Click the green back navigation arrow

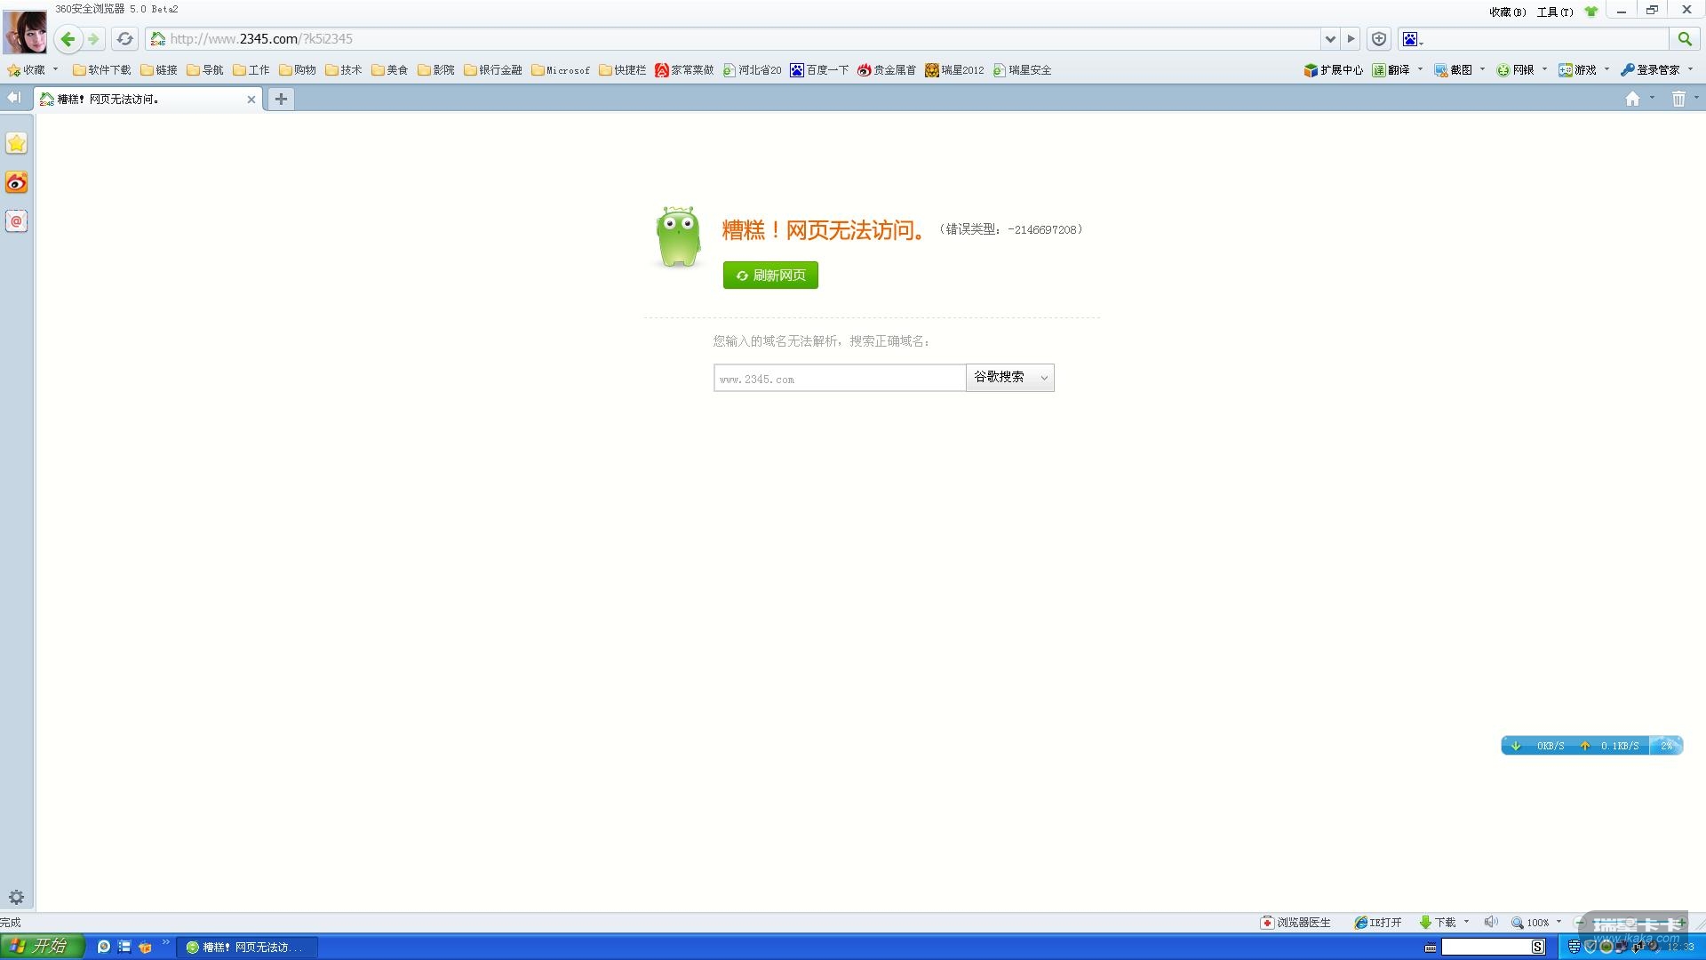click(68, 39)
